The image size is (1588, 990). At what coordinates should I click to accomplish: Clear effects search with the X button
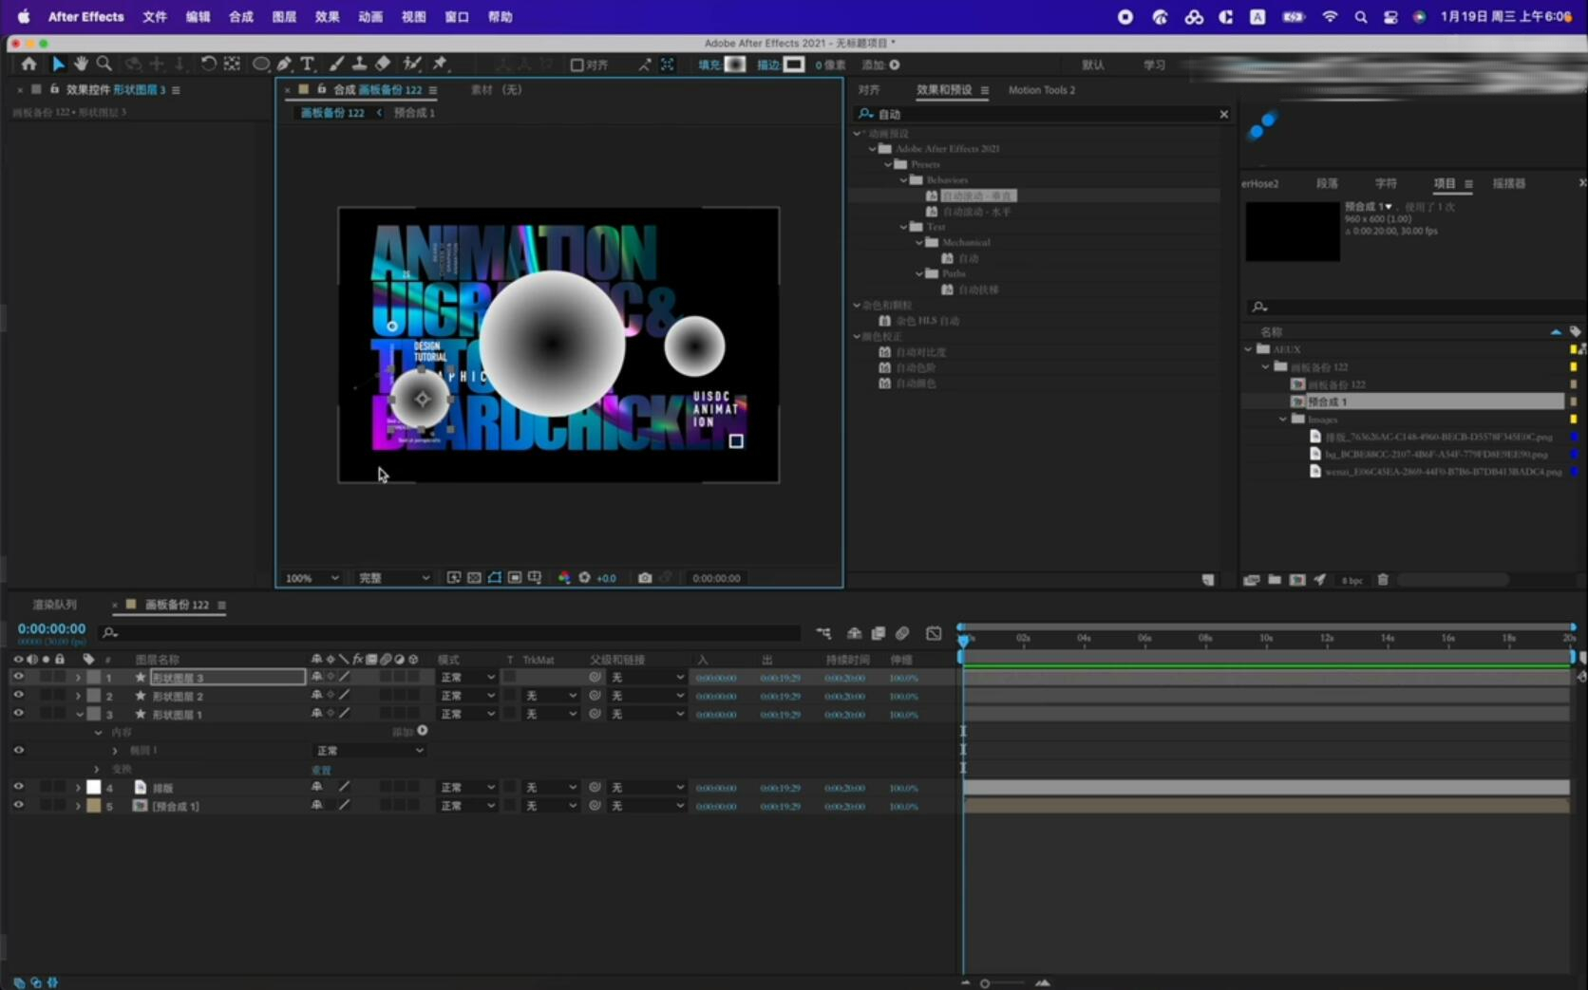[x=1223, y=114]
